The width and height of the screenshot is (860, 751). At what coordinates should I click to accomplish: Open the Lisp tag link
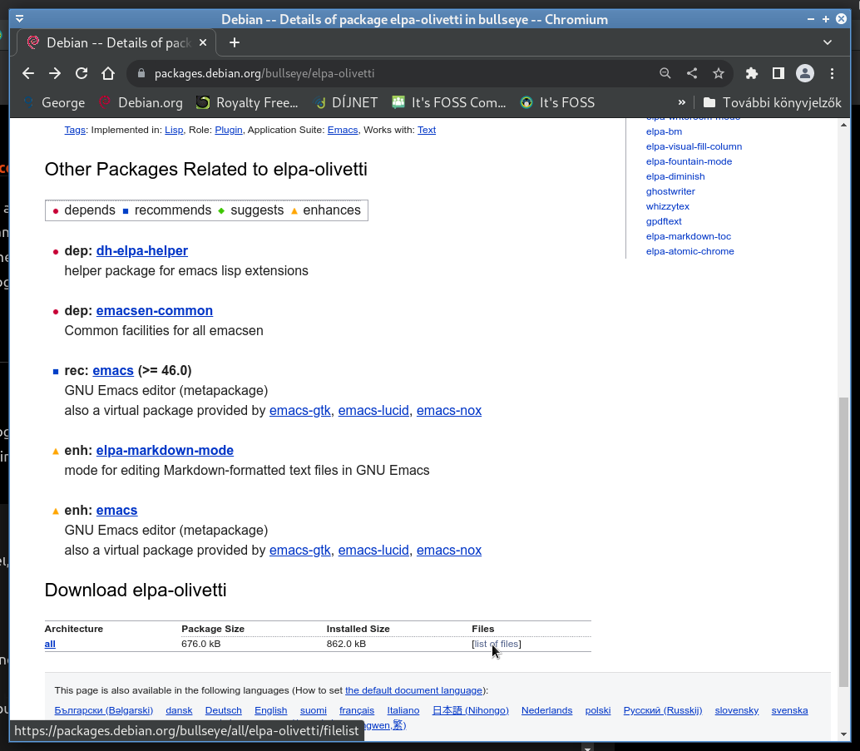[x=174, y=130]
